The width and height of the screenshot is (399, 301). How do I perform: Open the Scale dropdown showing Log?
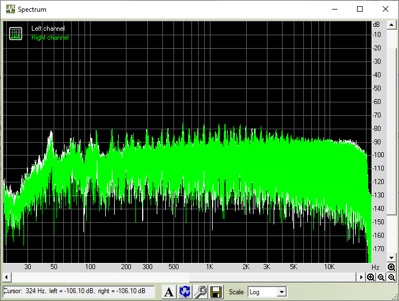point(263,291)
